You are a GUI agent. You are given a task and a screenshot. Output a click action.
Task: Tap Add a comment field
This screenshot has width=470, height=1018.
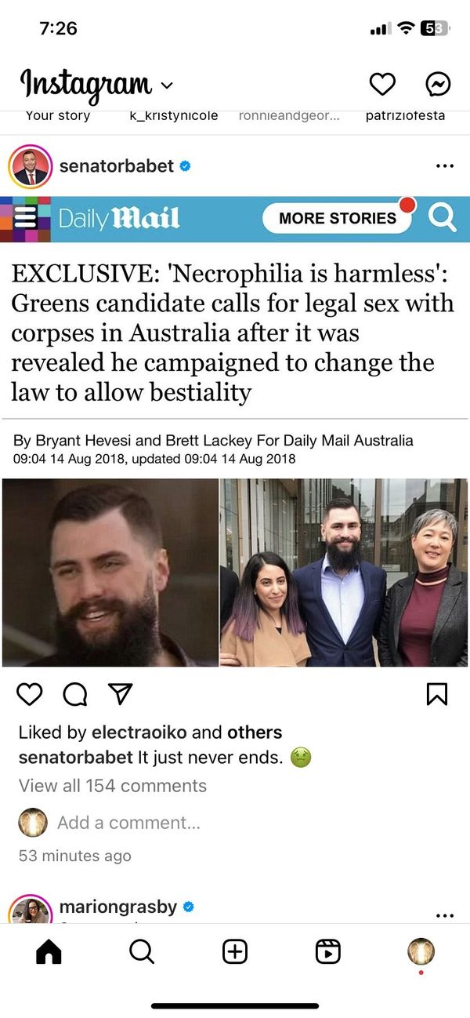(128, 823)
